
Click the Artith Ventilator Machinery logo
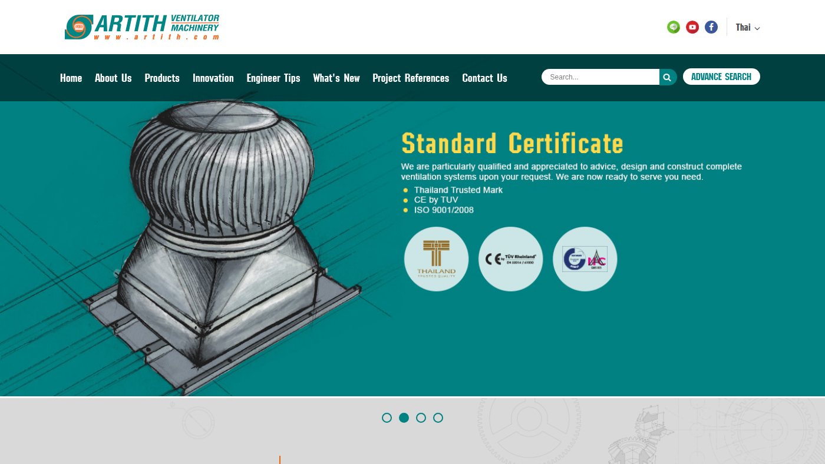[142, 27]
